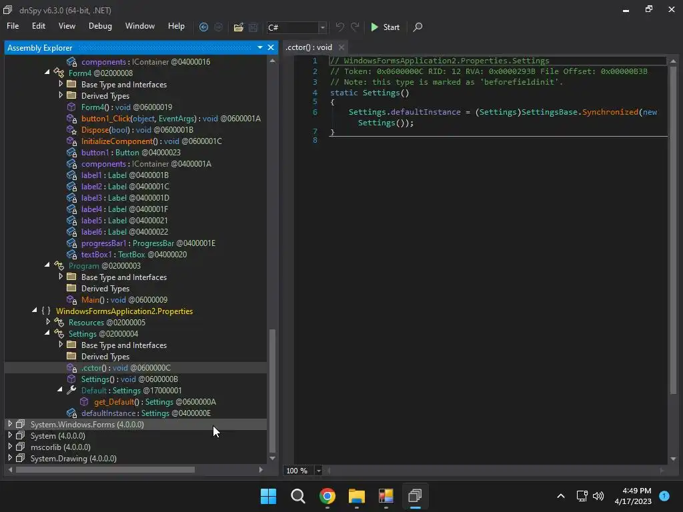Open the 100 % zoom dropdown

318,470
